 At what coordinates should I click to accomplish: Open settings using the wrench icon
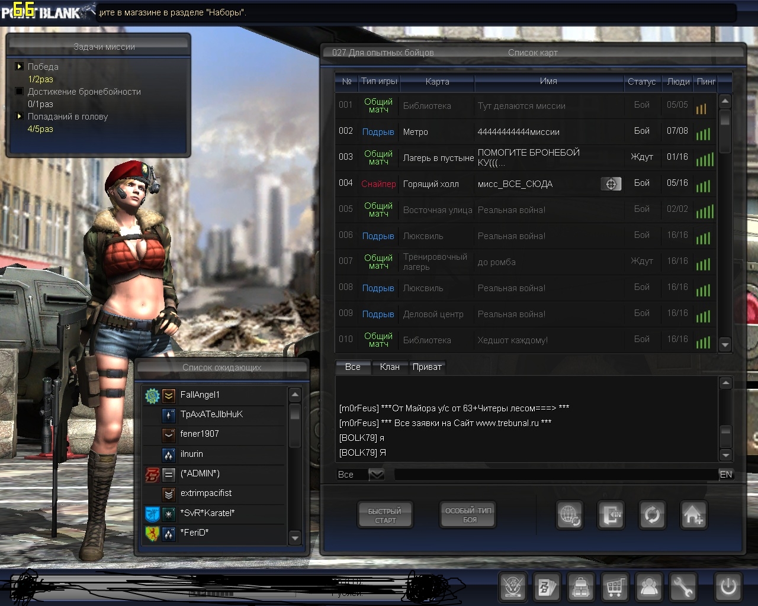683,588
